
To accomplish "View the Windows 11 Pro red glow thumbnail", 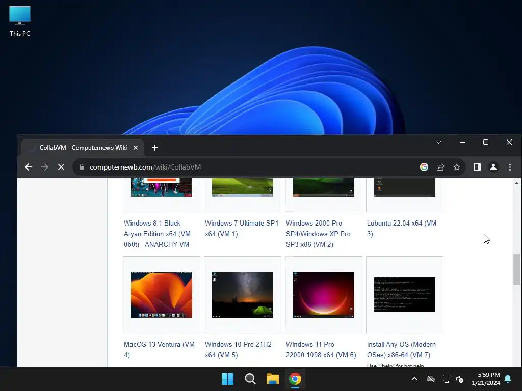I will tap(324, 295).
